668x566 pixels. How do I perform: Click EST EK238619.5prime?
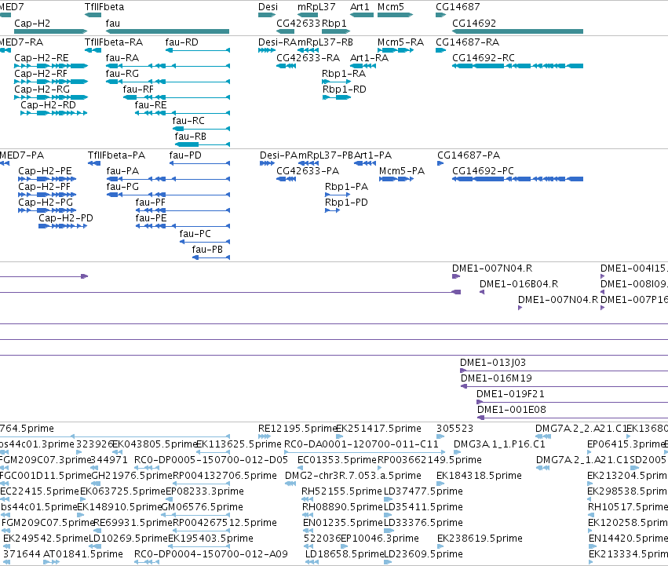point(441,546)
